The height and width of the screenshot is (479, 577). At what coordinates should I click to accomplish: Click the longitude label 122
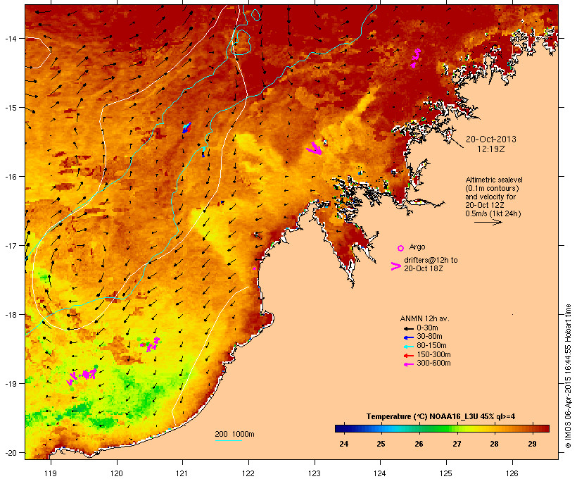coord(248,473)
